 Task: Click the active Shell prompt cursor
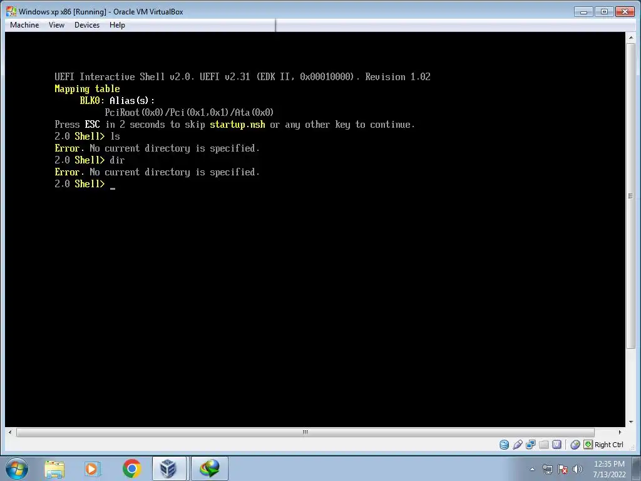[x=113, y=188]
